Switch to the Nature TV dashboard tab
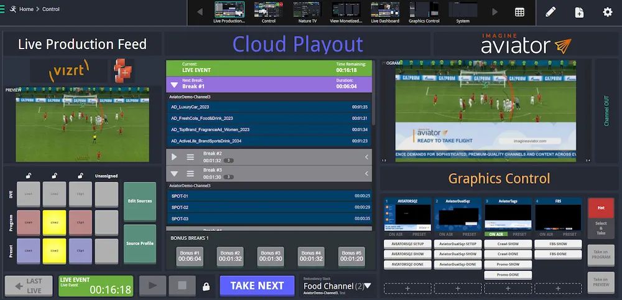 pos(307,12)
